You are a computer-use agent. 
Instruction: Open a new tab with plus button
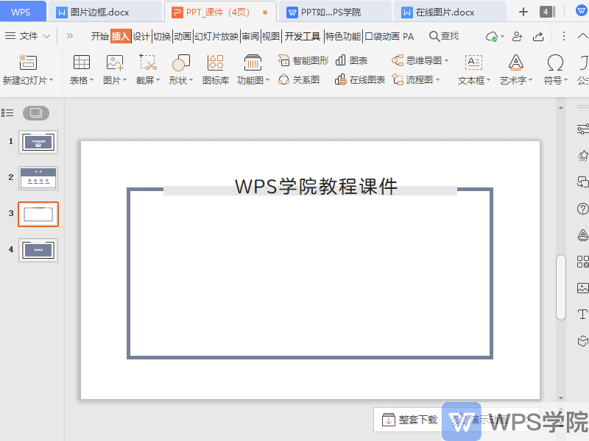point(523,12)
